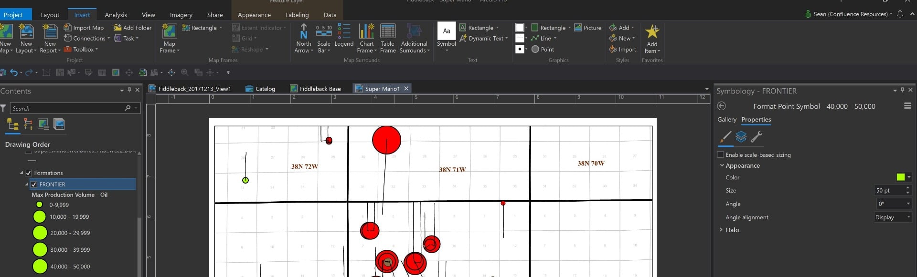
Task: Add a Legend to the layout
Action: [344, 36]
